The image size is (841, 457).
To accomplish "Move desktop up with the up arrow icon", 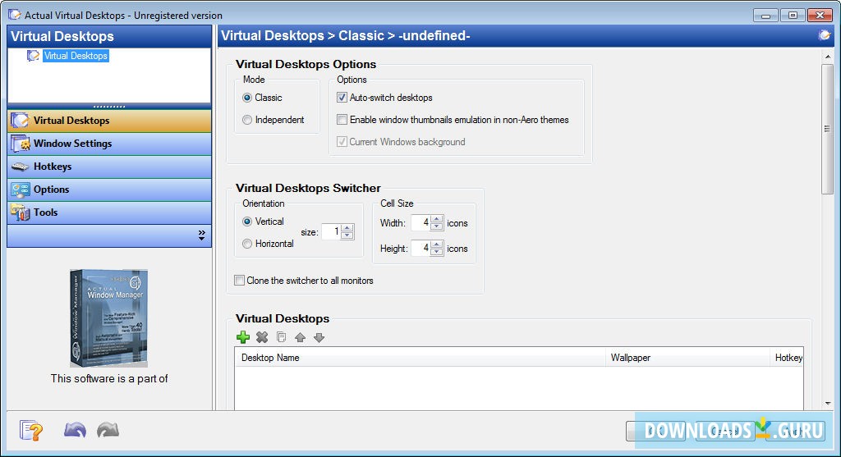I will tap(300, 337).
